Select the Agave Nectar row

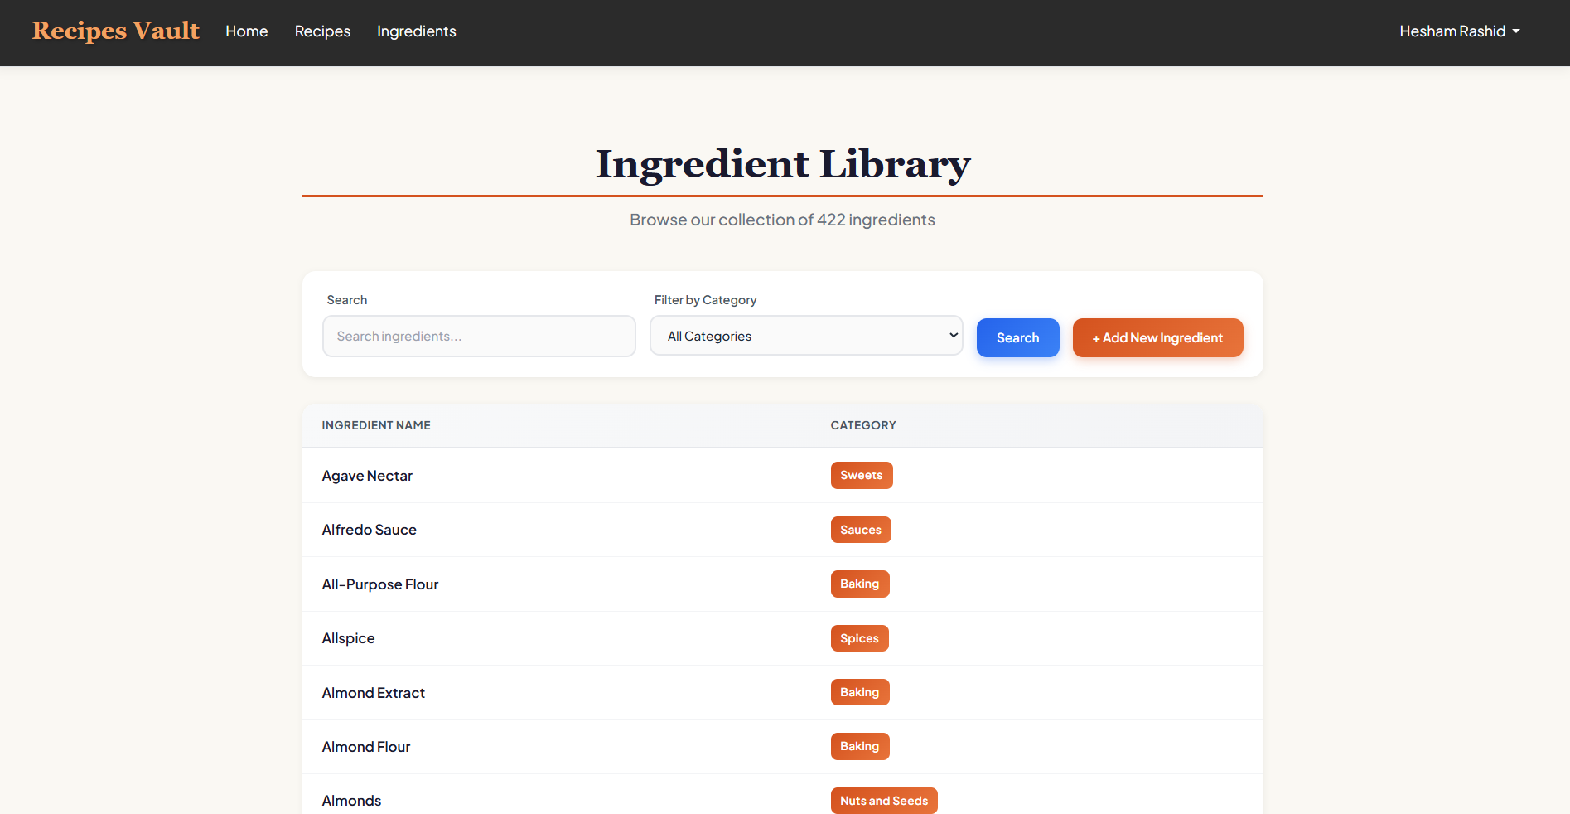367,476
